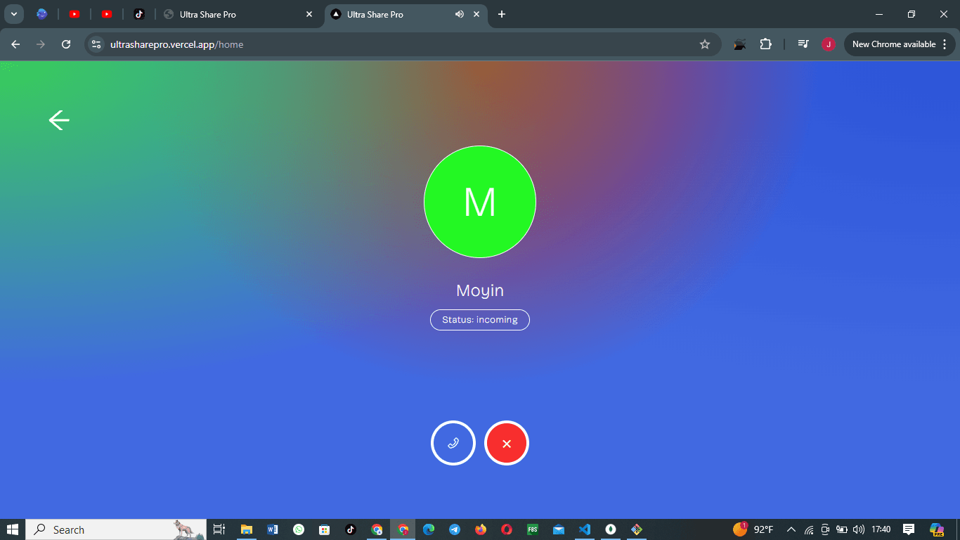The height and width of the screenshot is (540, 960).
Task: Open the volume speaker tray icon
Action: (858, 529)
